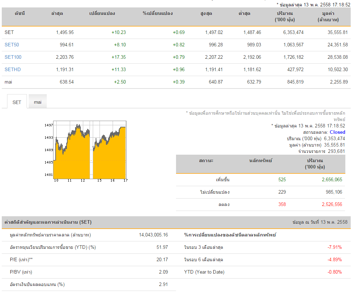The image size is (351, 292).
Task: Open the SETHD index link
Action: (12, 70)
